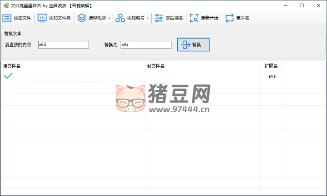Click the .png extension cell
The width and height of the screenshot is (327, 196).
coord(271,76)
